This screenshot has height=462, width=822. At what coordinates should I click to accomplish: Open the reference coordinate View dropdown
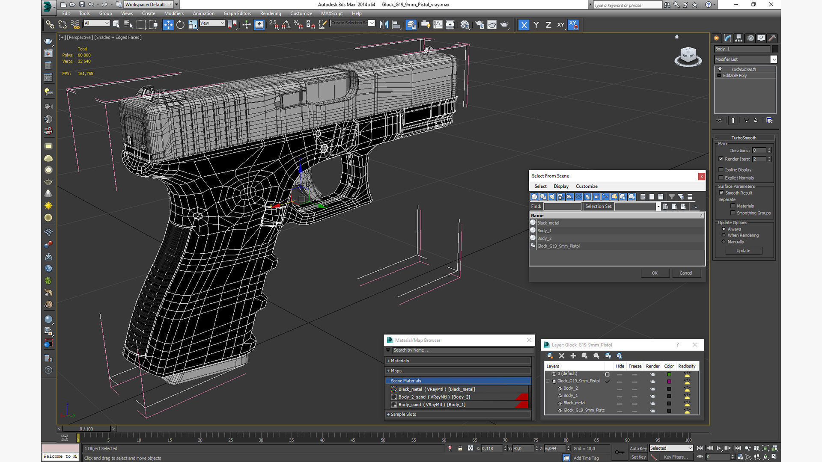212,23
